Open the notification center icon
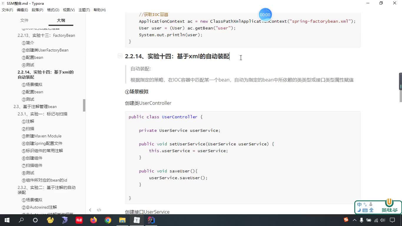Image resolution: width=402 pixels, height=226 pixels. pyautogui.click(x=392, y=220)
